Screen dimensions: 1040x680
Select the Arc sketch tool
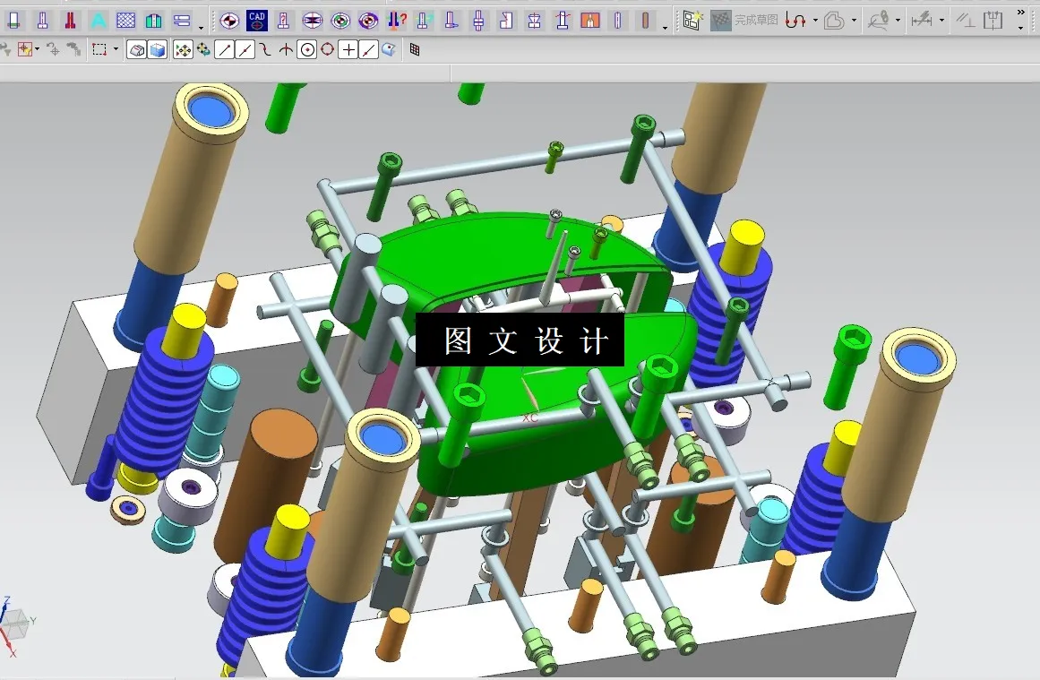click(x=263, y=49)
